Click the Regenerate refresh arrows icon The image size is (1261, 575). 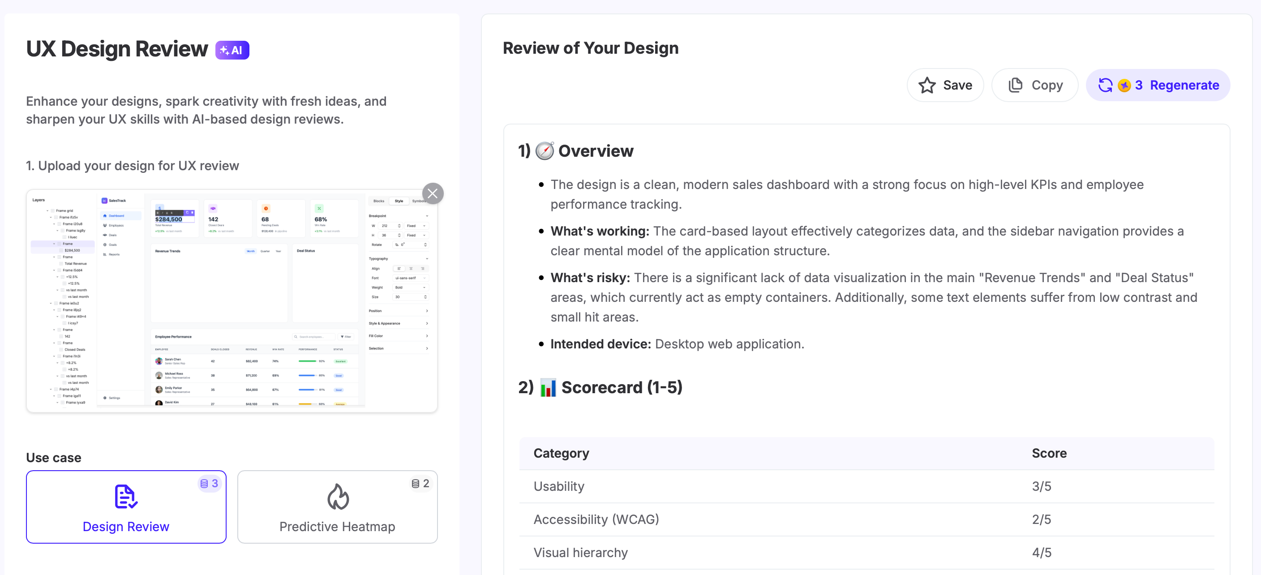[1105, 85]
